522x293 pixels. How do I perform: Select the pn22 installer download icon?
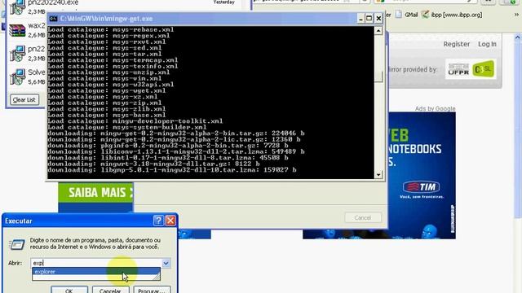click(x=17, y=54)
